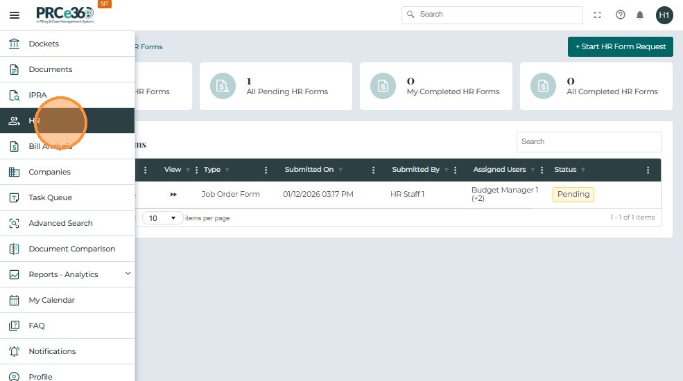683x381 pixels.
Task: Click Budget Manager 1 (+2) cell
Action: tap(505, 194)
